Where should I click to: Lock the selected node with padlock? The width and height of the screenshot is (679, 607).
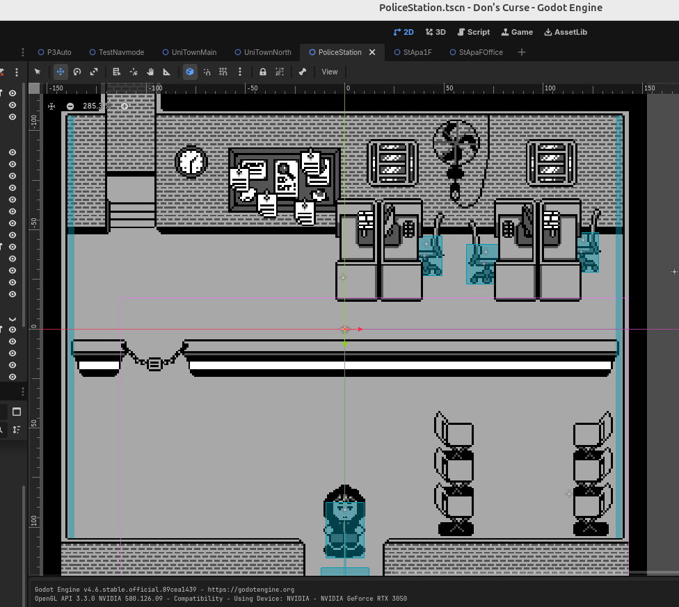[x=263, y=72]
